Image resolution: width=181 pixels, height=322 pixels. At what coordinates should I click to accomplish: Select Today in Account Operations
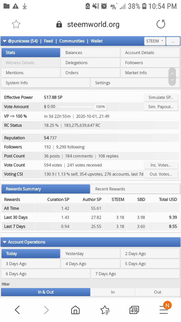[x=31, y=254]
